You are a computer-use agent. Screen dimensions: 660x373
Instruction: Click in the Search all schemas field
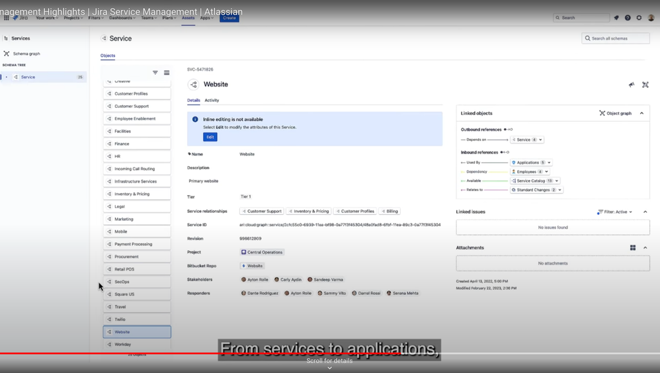pyautogui.click(x=616, y=38)
